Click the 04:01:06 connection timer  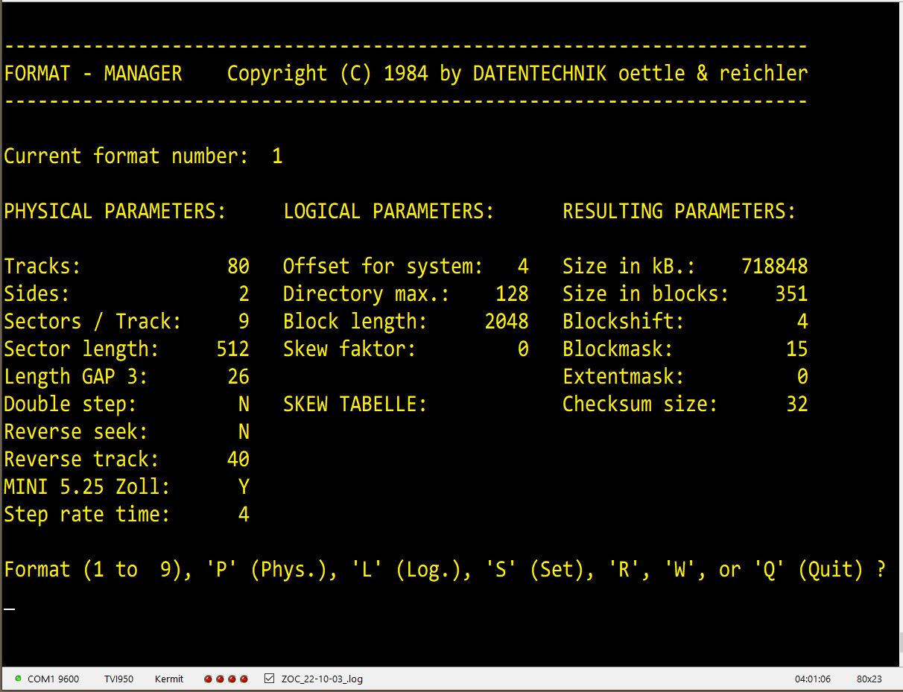(812, 679)
